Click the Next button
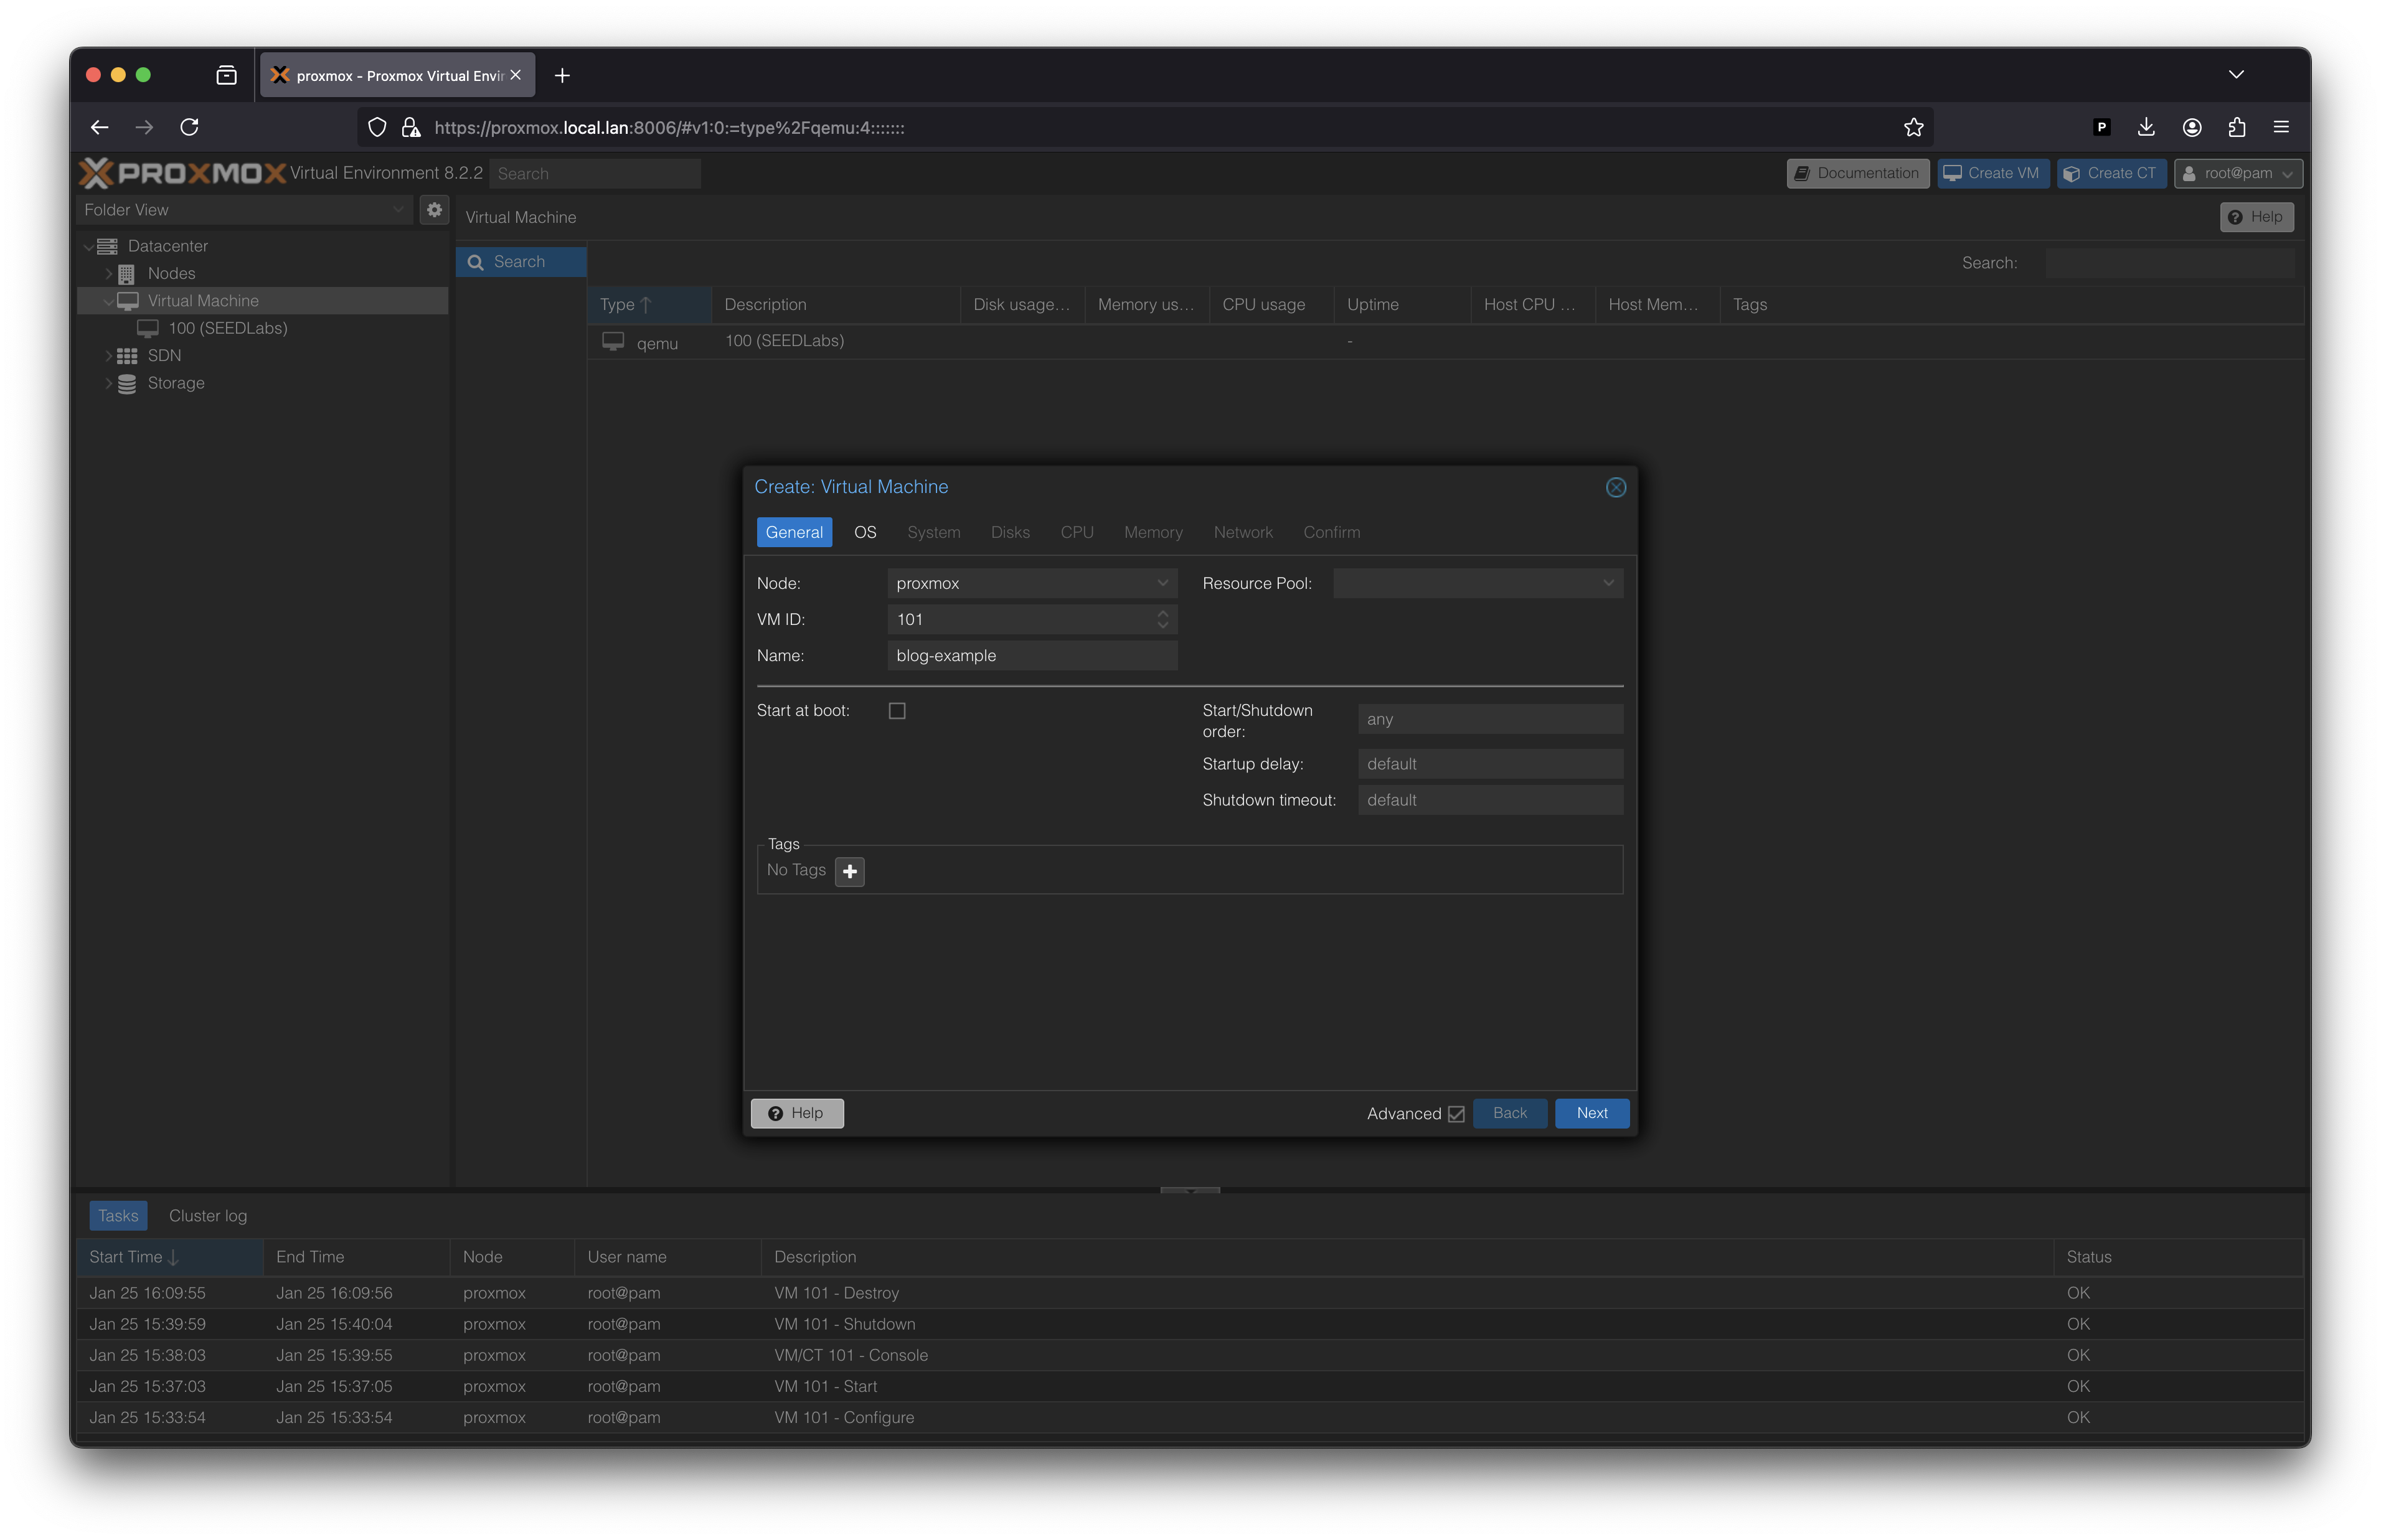The height and width of the screenshot is (1540, 2381). pos(1591,1113)
